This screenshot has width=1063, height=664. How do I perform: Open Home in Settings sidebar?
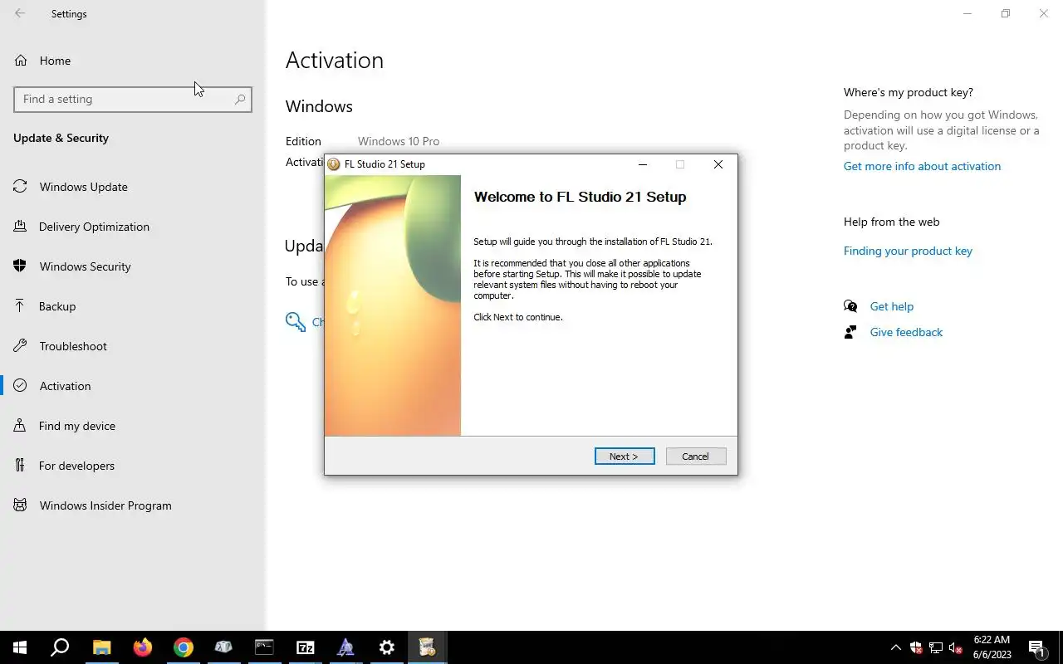click(x=133, y=61)
